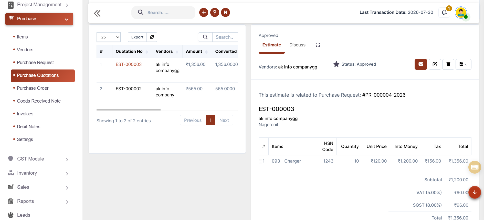The height and width of the screenshot is (220, 484).
Task: Open the keyboard floating icon
Action: [x=475, y=167]
